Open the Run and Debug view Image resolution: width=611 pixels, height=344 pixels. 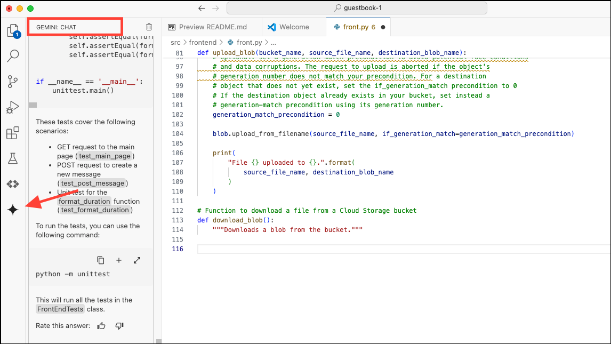coord(13,107)
